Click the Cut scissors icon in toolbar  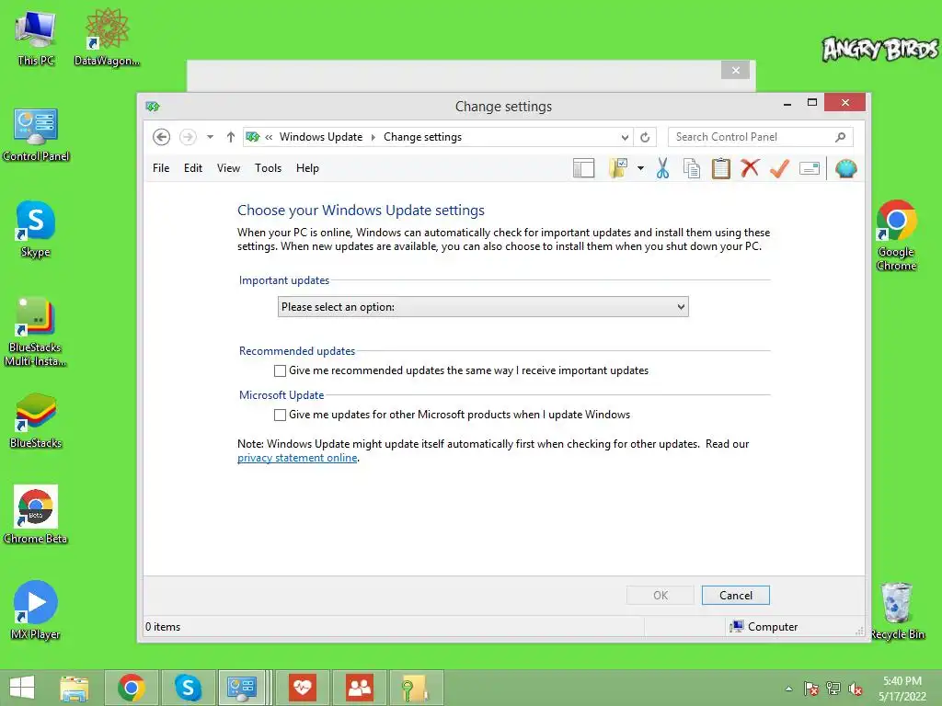tap(662, 169)
